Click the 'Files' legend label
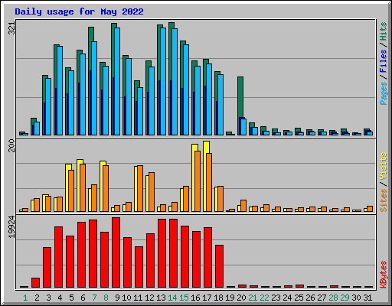The width and height of the screenshot is (392, 306). coord(384,60)
